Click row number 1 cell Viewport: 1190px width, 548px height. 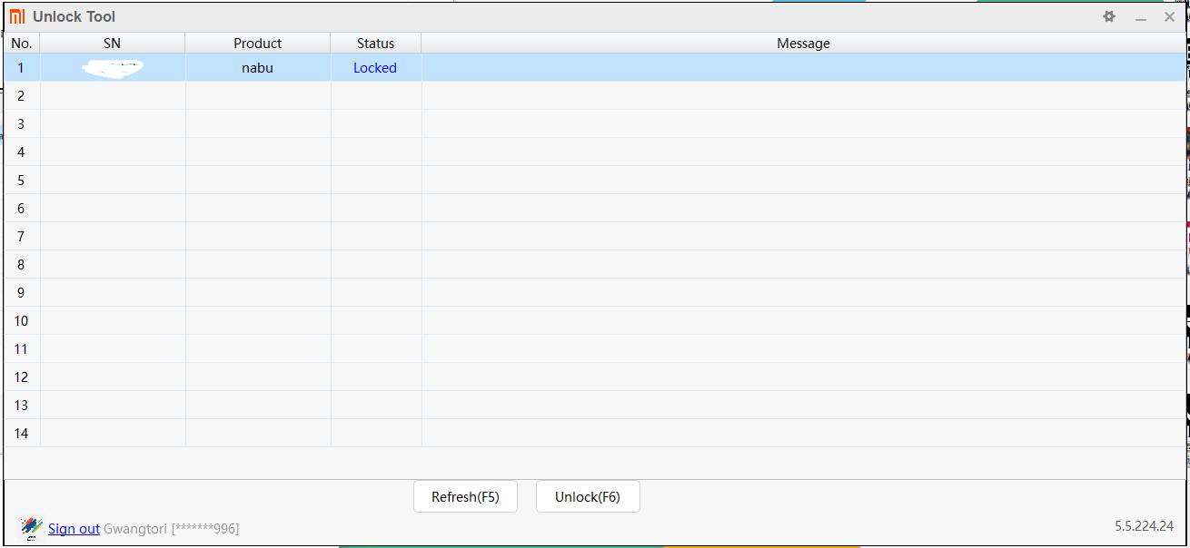click(x=22, y=67)
